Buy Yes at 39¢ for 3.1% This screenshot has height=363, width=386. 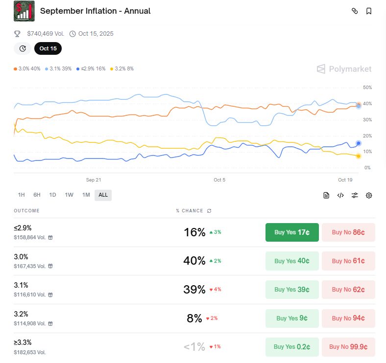pos(291,290)
